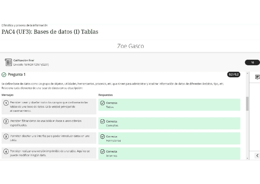The width and height of the screenshot is (260, 184).
Task: Click the green check beside Pregunta 1
Action: (x=4, y=75)
